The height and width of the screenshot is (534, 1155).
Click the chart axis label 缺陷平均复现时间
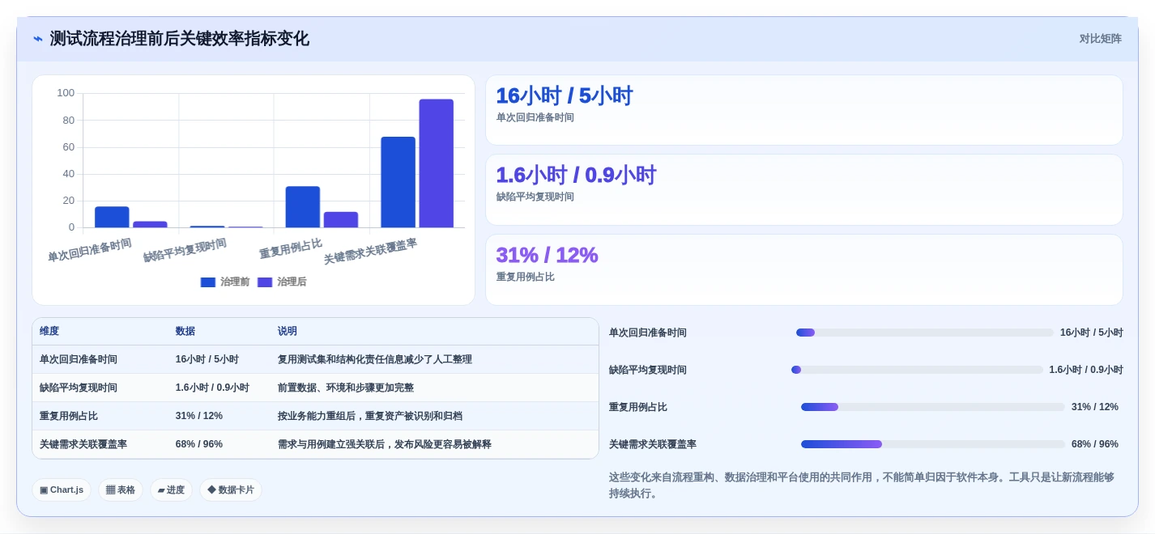point(185,250)
